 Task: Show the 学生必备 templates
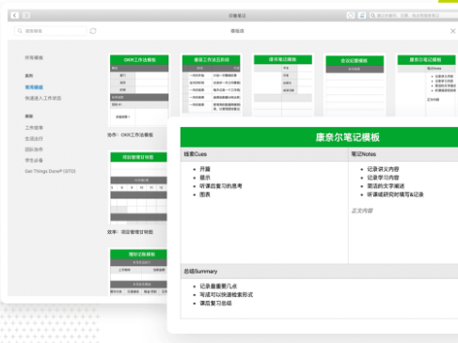[34, 161]
